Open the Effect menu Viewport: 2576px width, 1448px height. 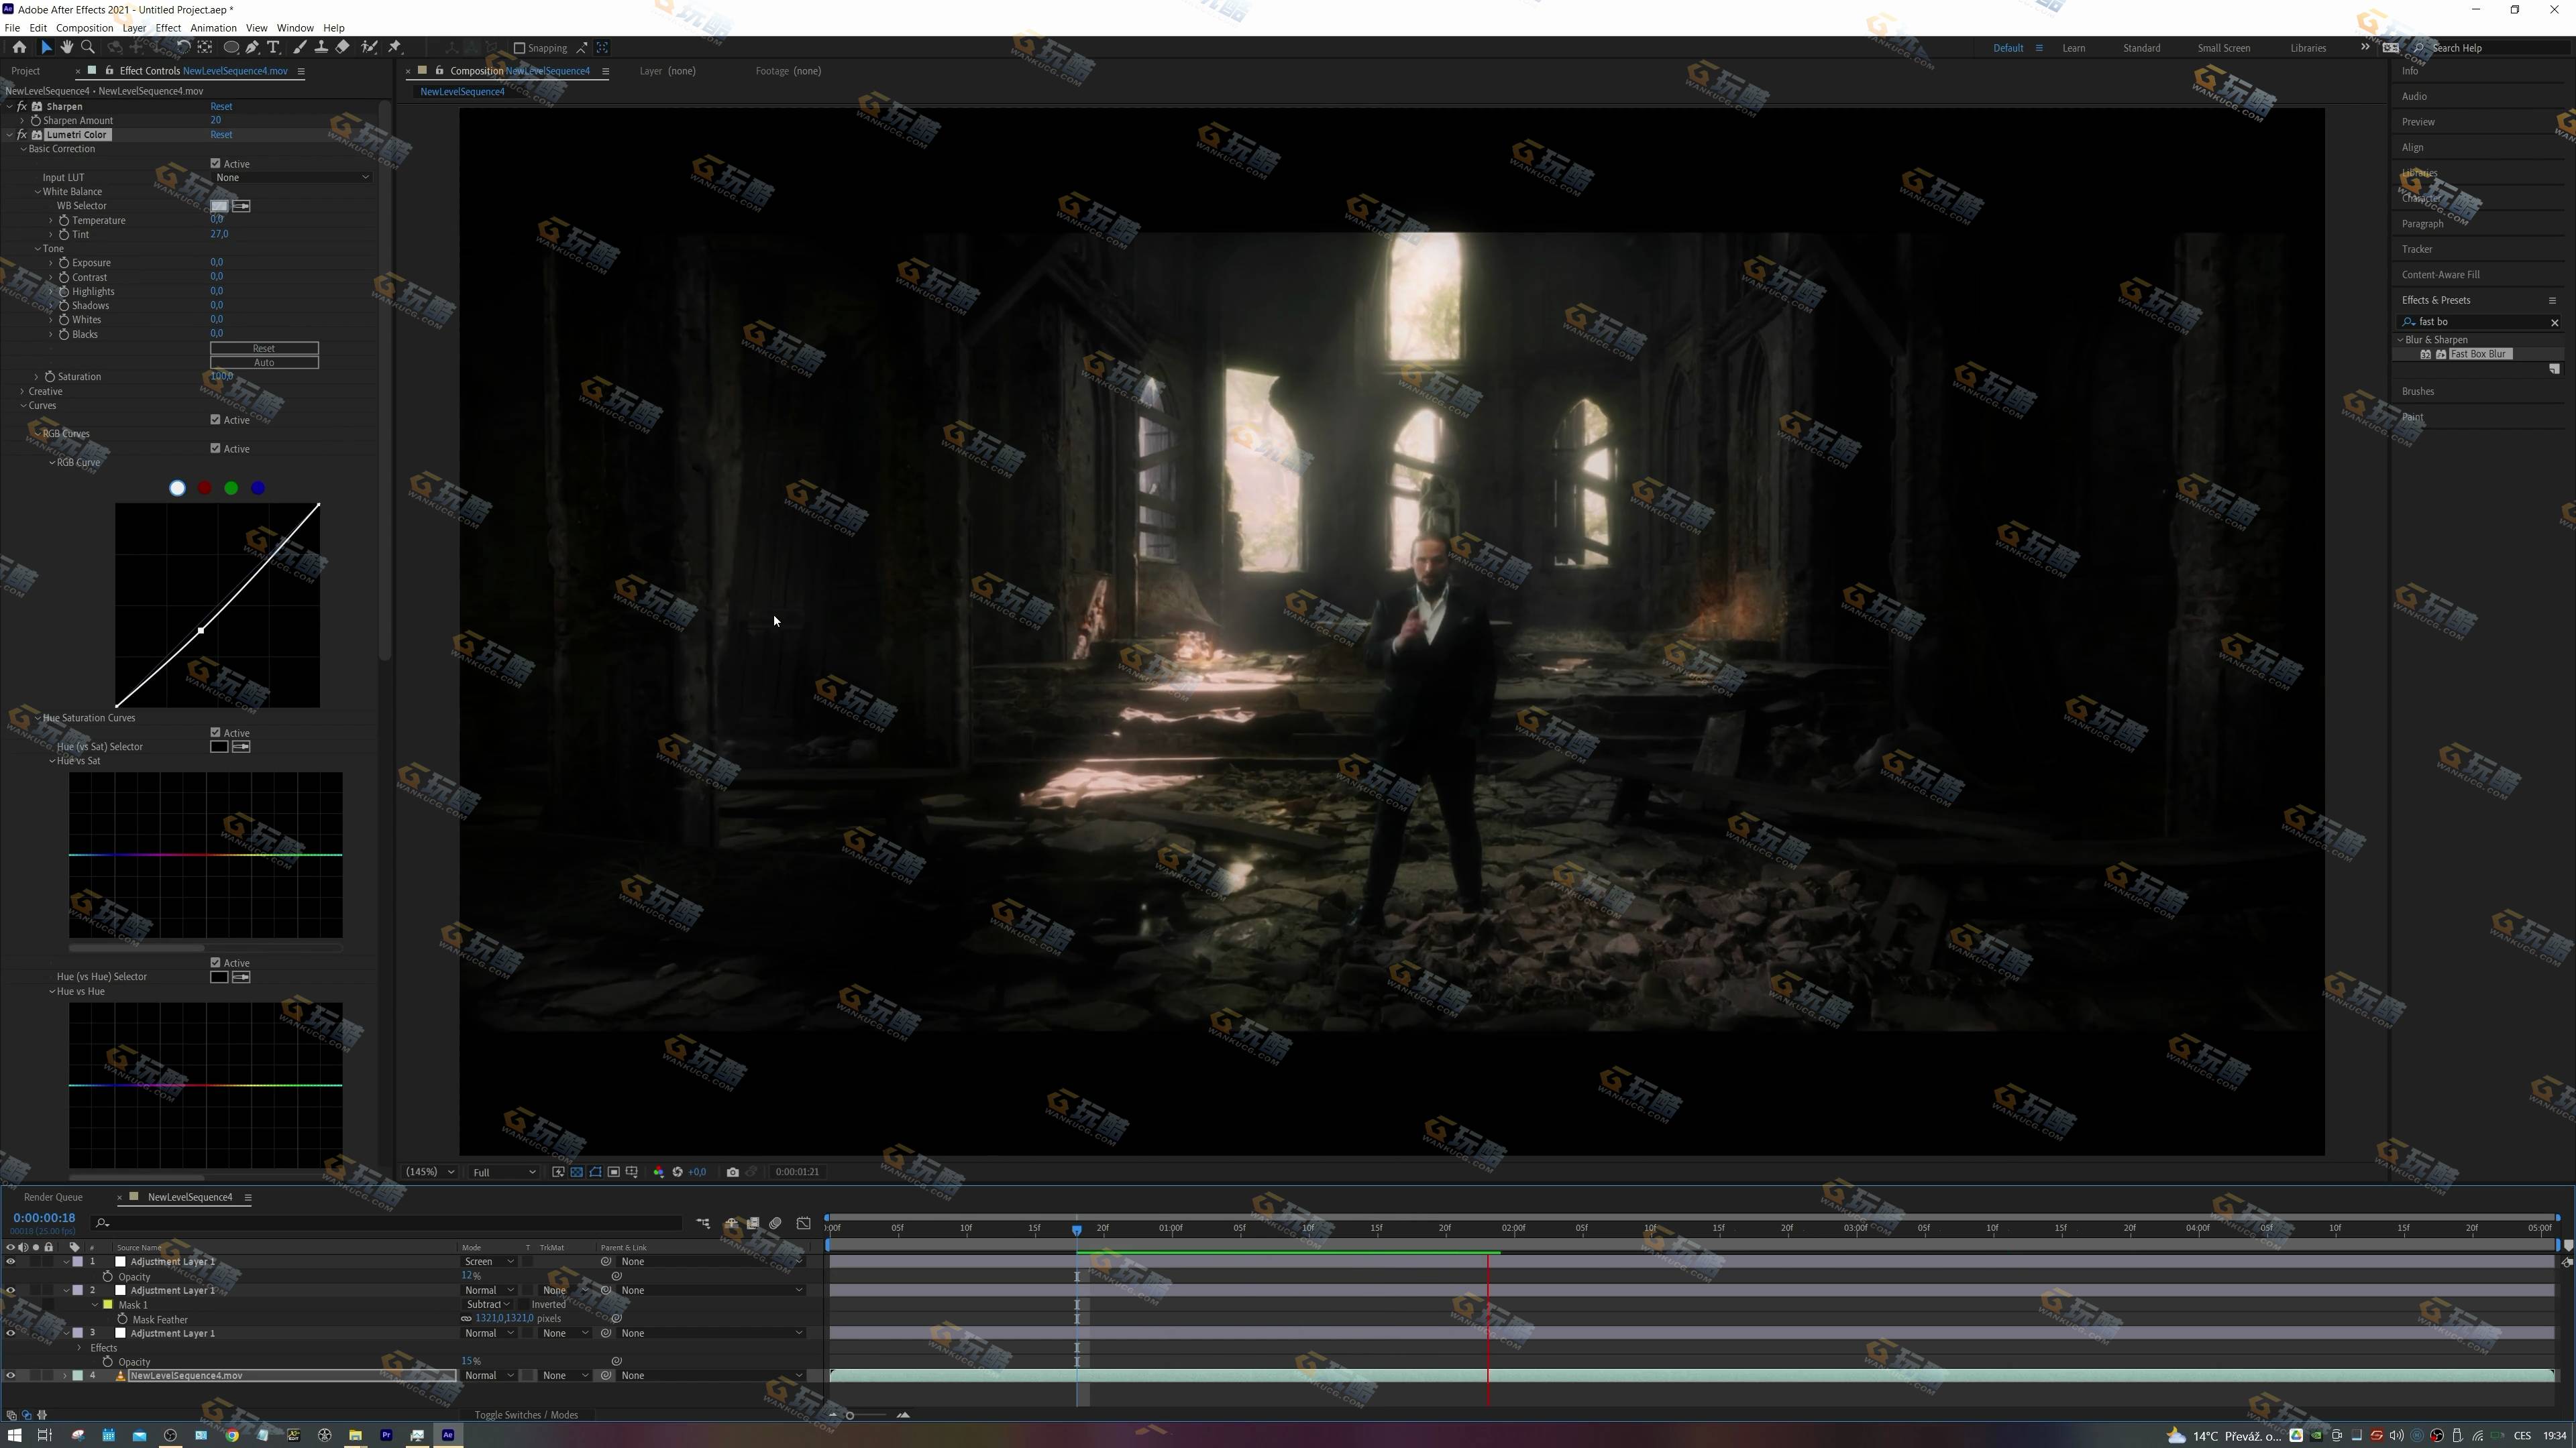tap(168, 28)
